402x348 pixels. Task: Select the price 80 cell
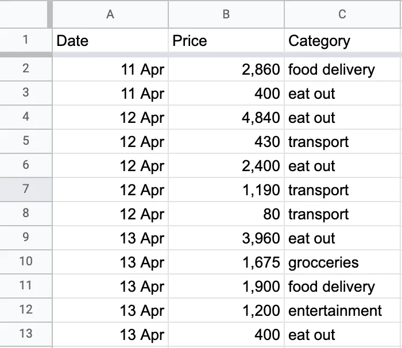[226, 214]
